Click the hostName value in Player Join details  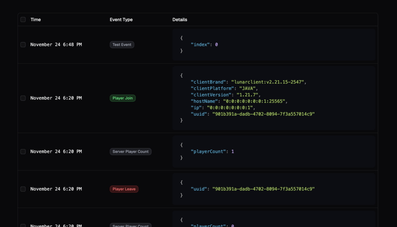coord(252,101)
